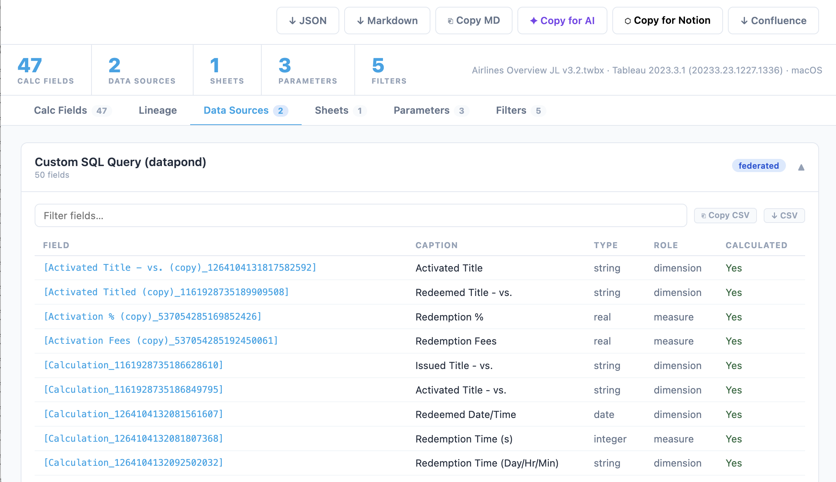Open the Lineage tab

158,110
